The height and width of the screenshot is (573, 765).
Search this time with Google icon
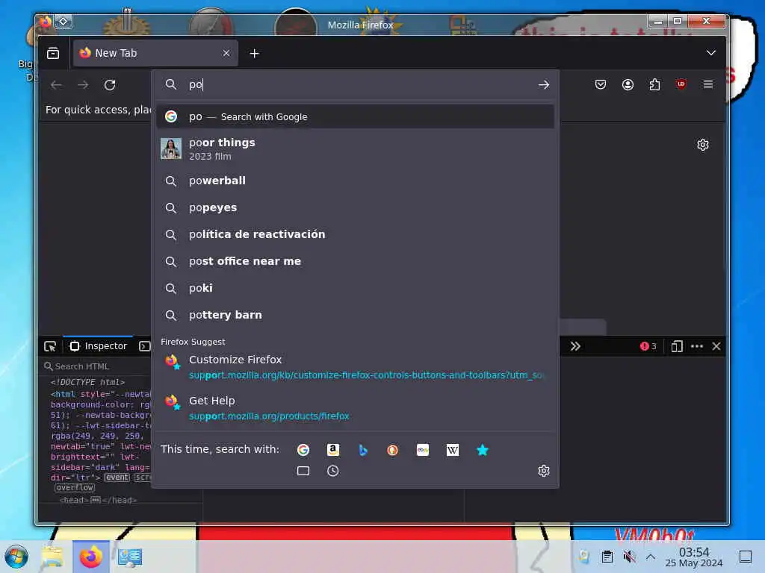[303, 450]
